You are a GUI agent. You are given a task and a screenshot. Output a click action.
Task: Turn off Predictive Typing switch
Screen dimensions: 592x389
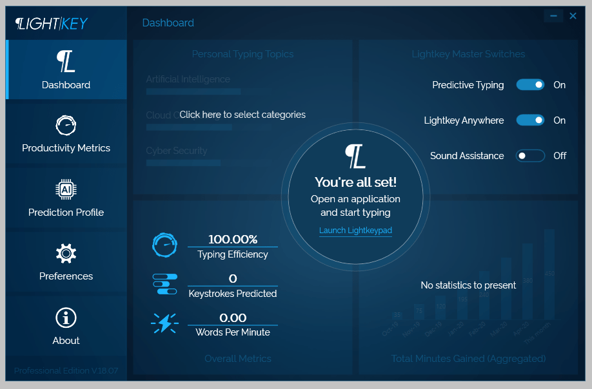coord(530,85)
